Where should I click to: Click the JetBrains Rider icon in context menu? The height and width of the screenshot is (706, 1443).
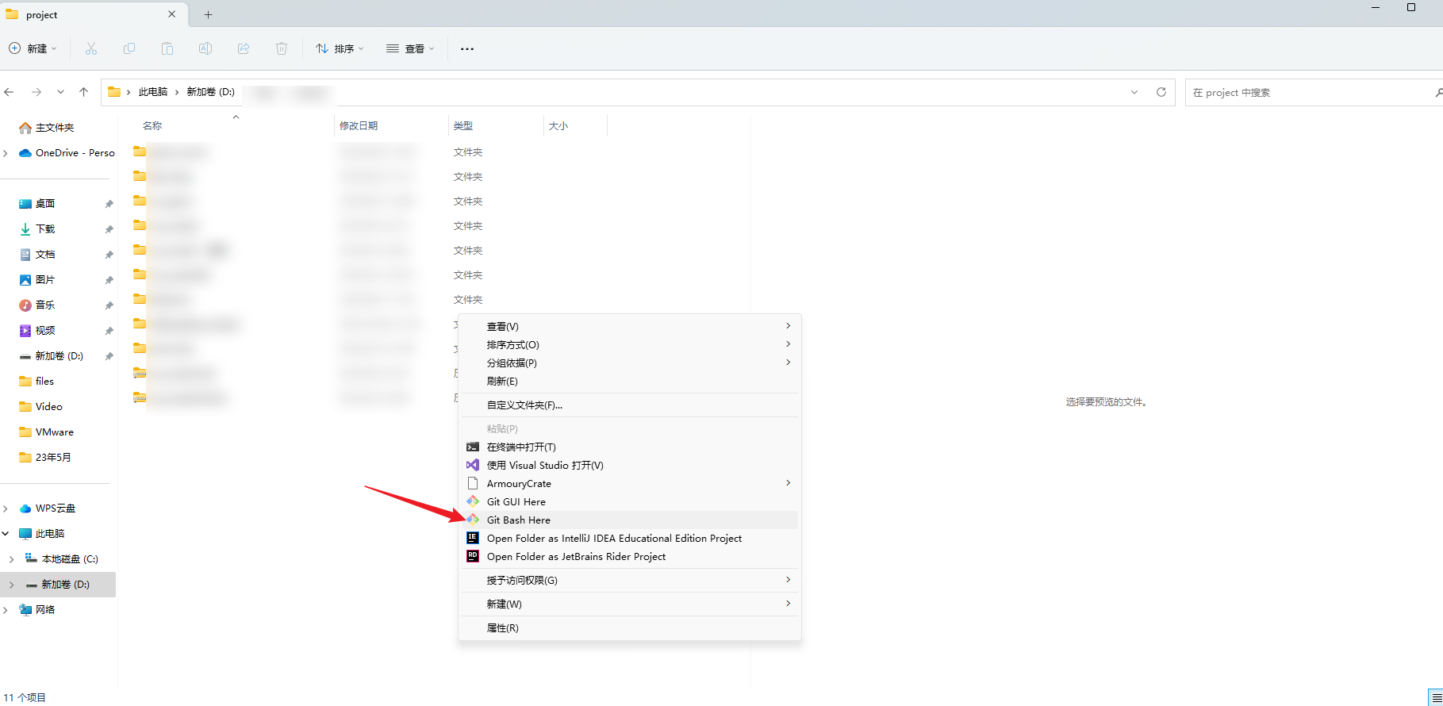pyautogui.click(x=473, y=556)
